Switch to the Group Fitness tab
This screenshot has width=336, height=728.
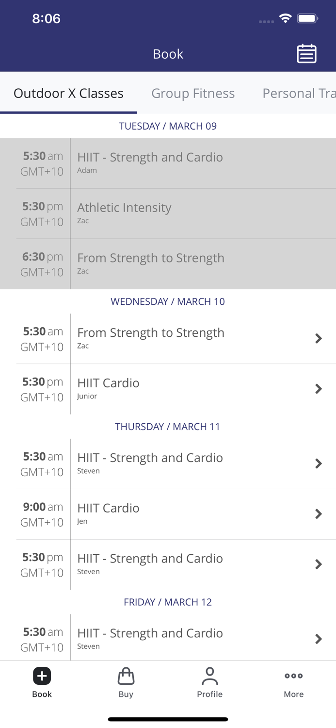193,93
